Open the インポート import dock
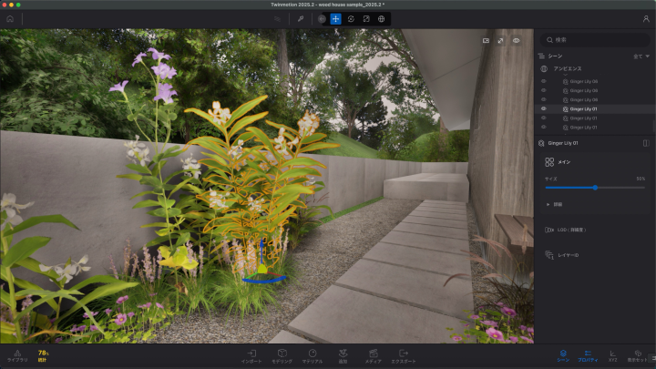Viewport: 656px width, 369px height. (251, 356)
